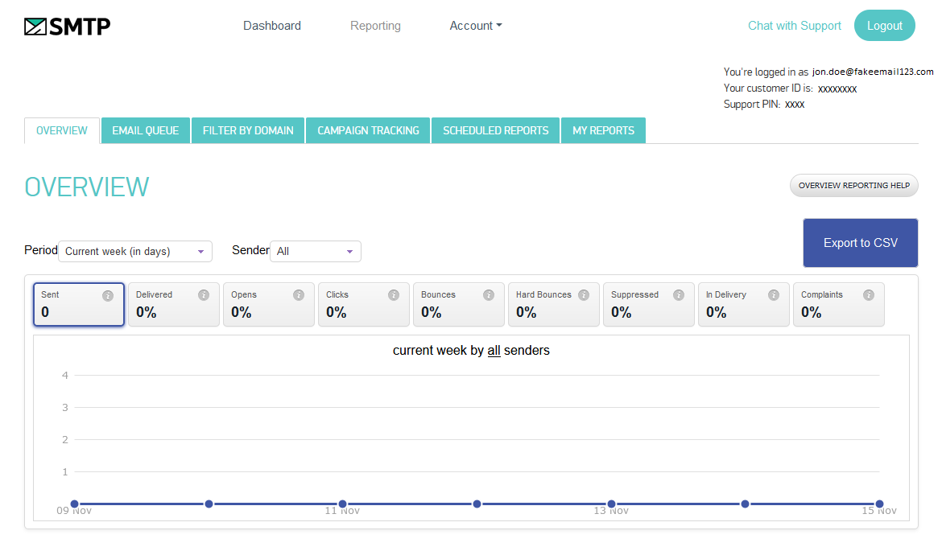This screenshot has height=547, width=942.
Task: Click the Export to CSV button
Action: coord(860,242)
